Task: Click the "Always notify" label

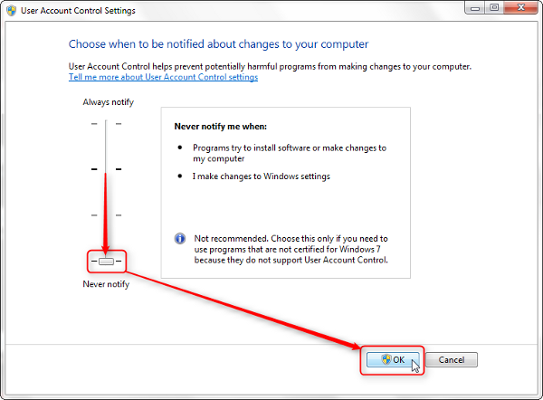Action: click(x=108, y=102)
